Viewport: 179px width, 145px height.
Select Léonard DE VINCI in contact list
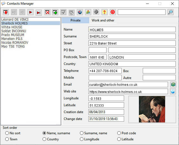click(30, 19)
